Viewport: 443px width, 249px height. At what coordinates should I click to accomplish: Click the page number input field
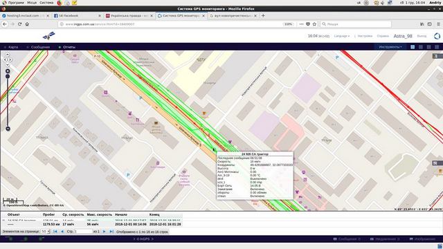(x=83, y=232)
